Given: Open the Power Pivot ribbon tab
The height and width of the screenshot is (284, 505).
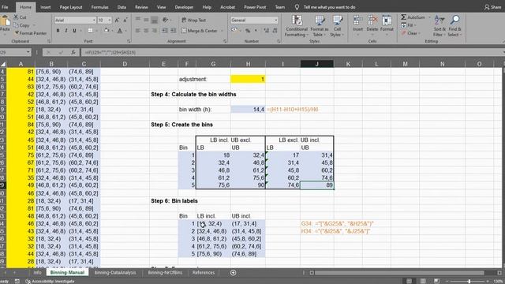Looking at the screenshot, I should tap(255, 7).
